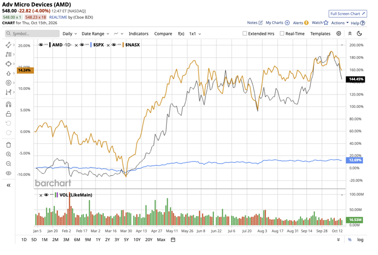Click the Symbol search field
The width and height of the screenshot is (378, 255).
click(32, 33)
